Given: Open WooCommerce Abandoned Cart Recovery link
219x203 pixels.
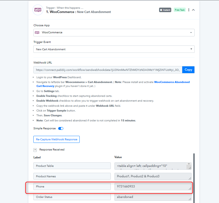Looking at the screenshot, I should coord(113,84).
